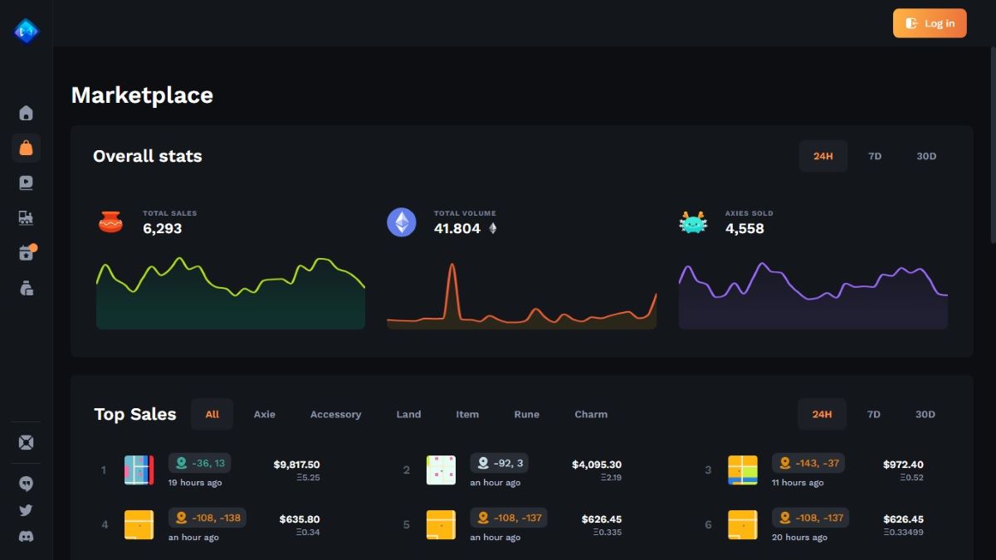Click the Top Sales section heading
This screenshot has width=996, height=560.
point(135,414)
